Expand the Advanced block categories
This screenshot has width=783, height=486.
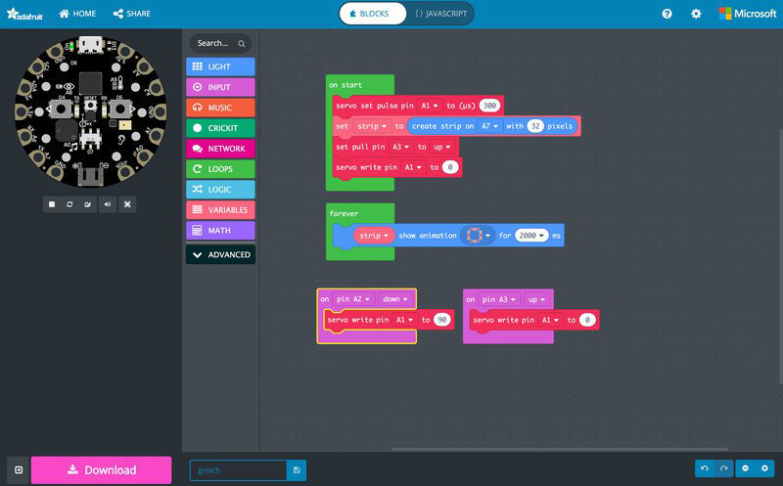(x=220, y=254)
